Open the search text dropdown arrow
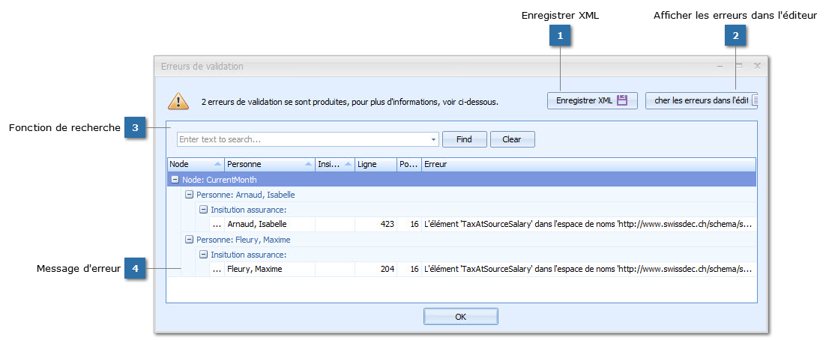The height and width of the screenshot is (340, 829). pos(434,140)
